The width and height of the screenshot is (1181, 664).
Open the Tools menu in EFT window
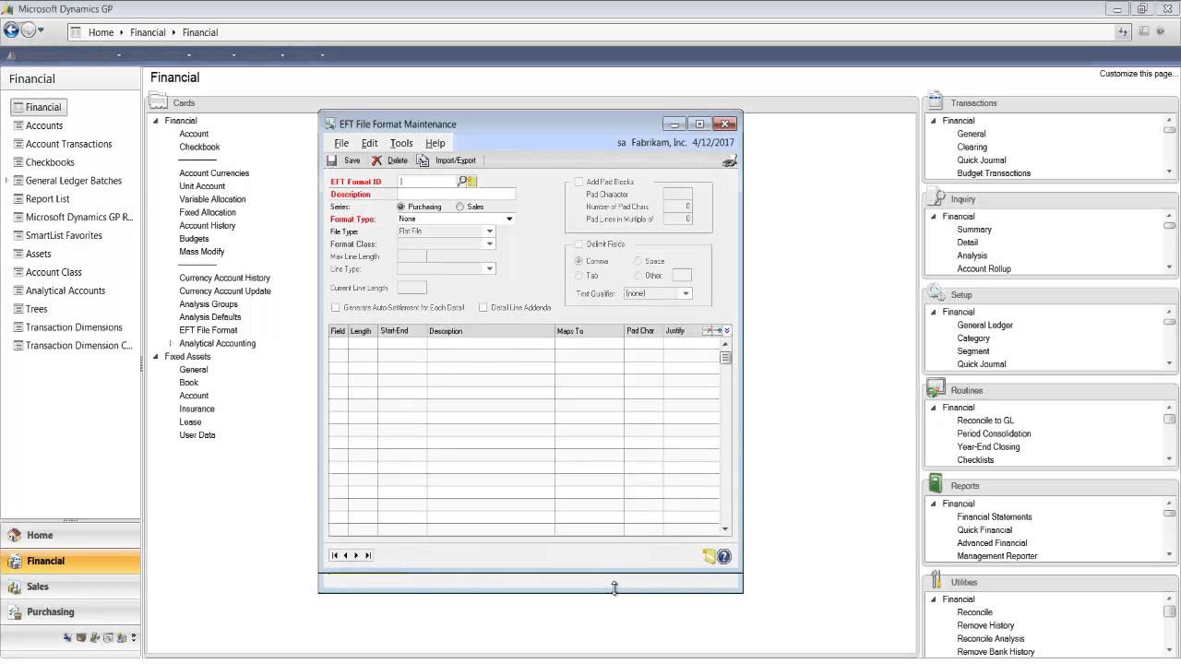401,143
